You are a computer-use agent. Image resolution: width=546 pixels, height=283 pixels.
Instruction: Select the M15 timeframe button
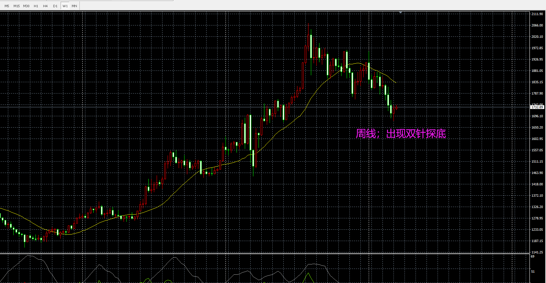click(17, 6)
